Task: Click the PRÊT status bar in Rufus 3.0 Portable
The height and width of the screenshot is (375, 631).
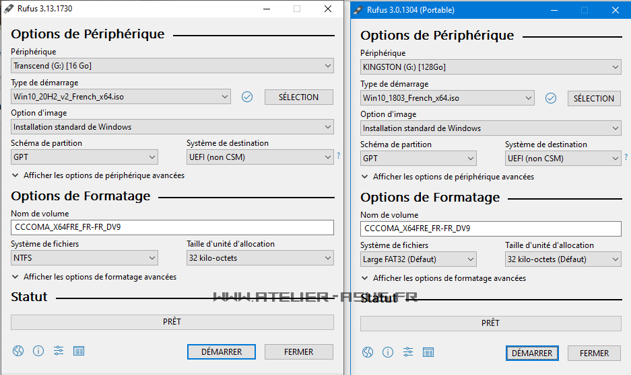Action: [x=490, y=323]
